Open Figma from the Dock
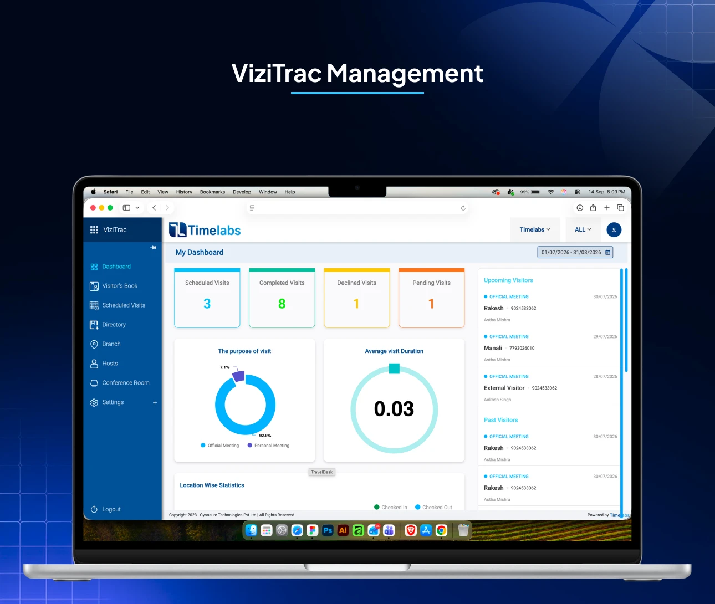The image size is (715, 604). pos(313,530)
